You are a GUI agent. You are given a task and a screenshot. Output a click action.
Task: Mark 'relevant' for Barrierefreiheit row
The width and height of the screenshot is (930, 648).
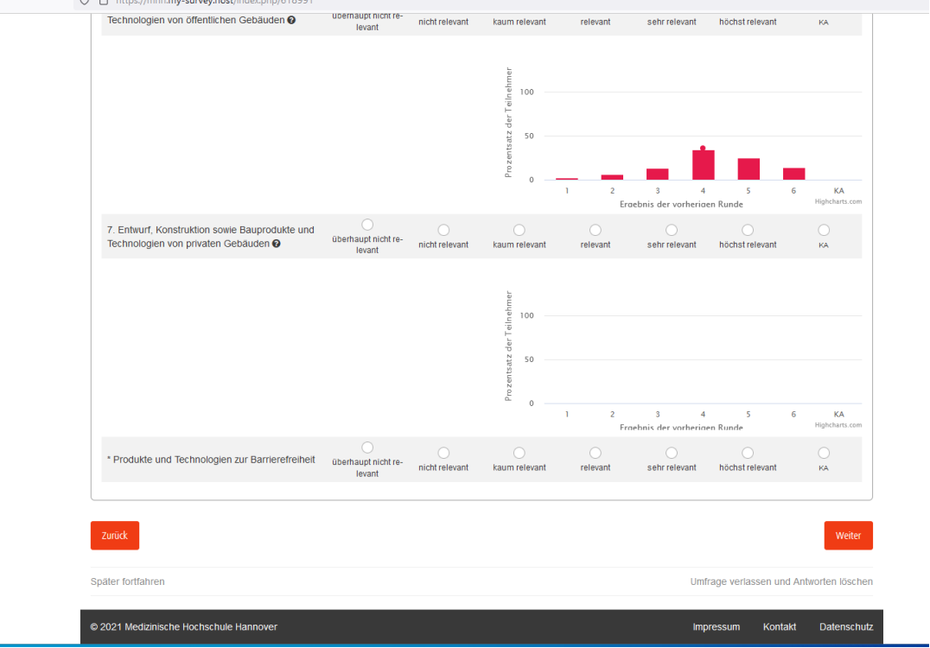pos(596,453)
